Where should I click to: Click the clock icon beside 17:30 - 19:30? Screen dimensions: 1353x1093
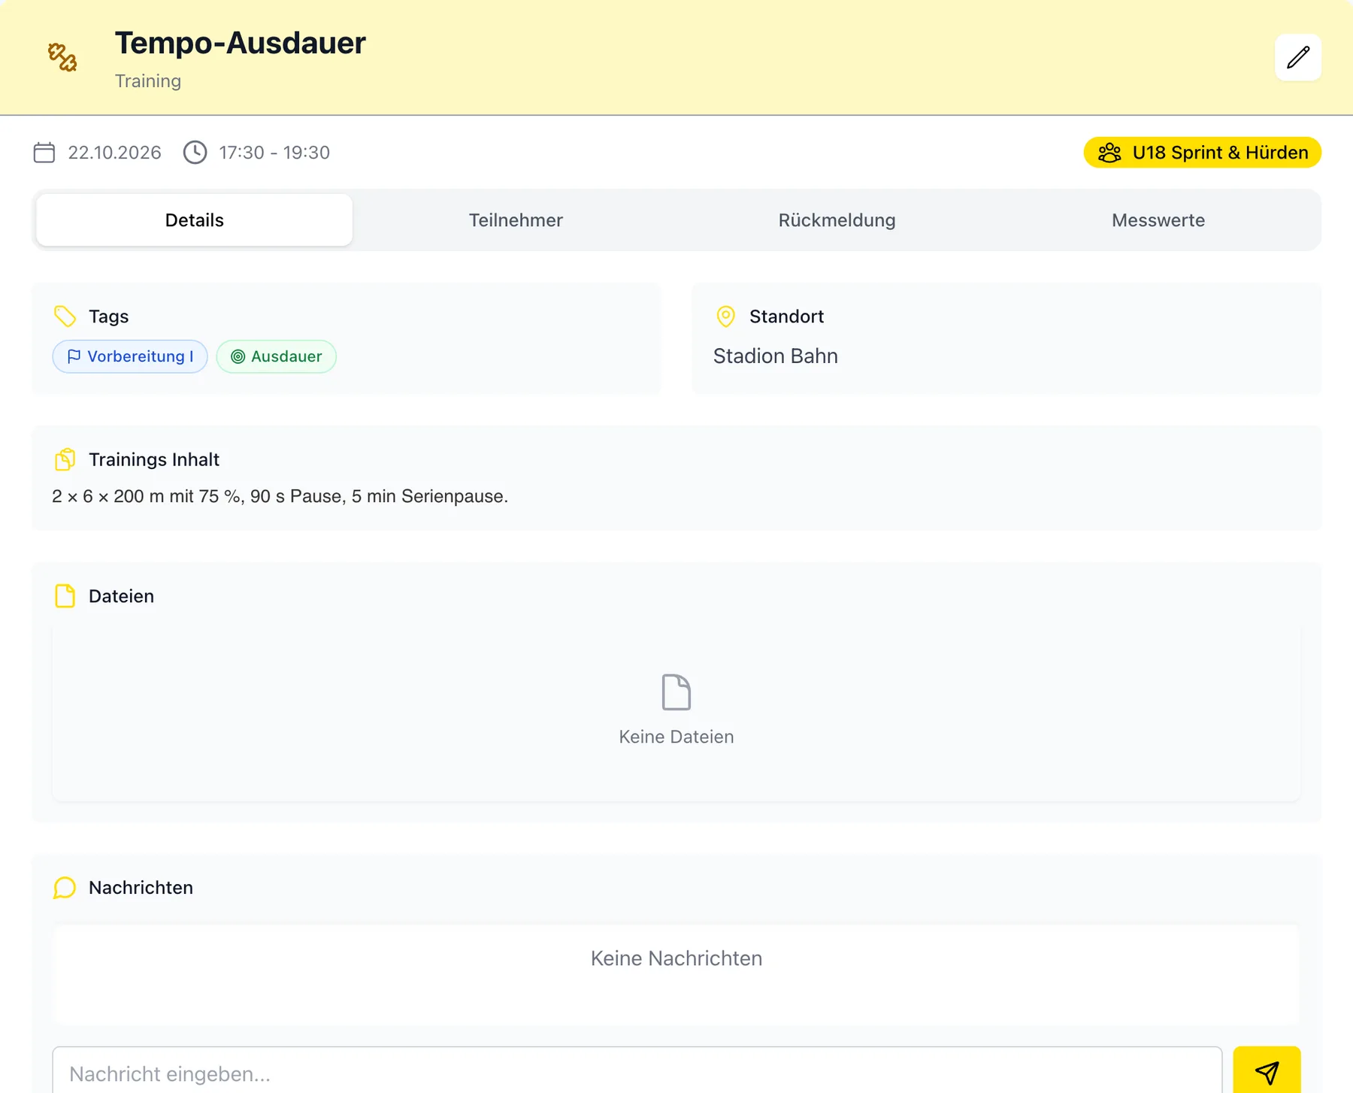pyautogui.click(x=195, y=153)
